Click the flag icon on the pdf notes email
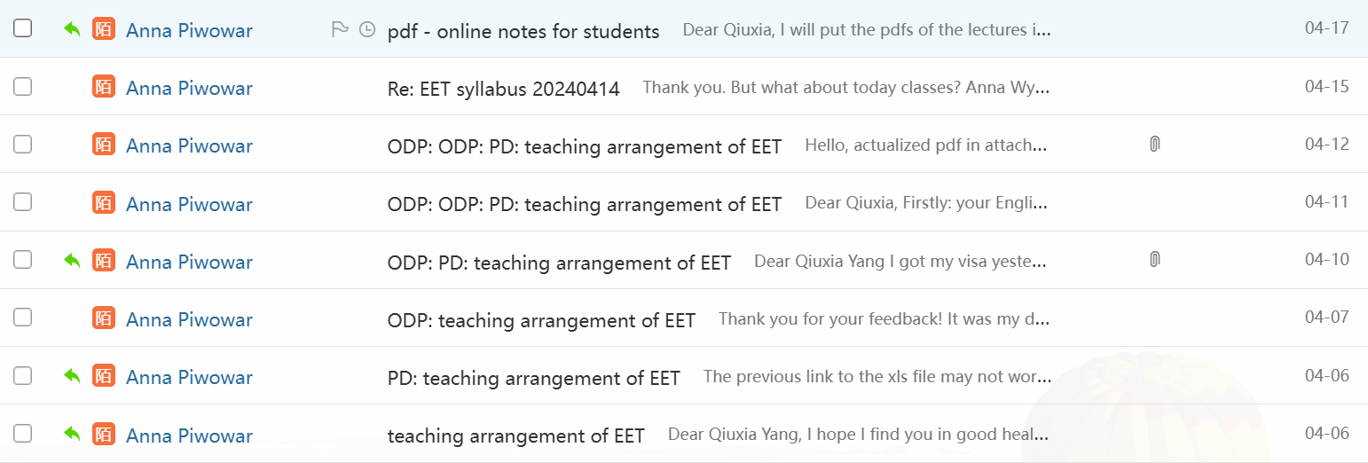 (339, 30)
